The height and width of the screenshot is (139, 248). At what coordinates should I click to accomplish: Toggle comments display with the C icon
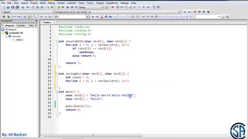[191, 17]
